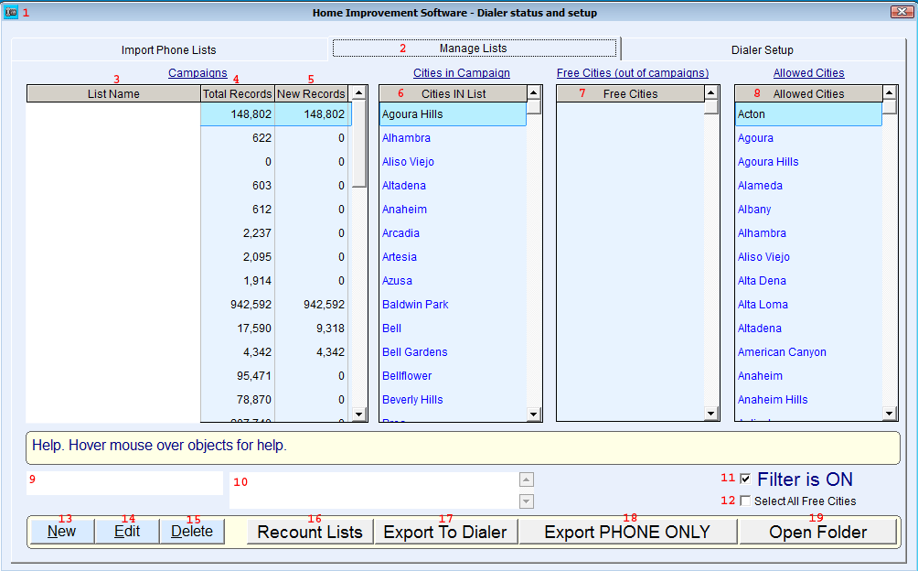Click the New button
Viewport: 918px width, 571px height.
(x=62, y=531)
